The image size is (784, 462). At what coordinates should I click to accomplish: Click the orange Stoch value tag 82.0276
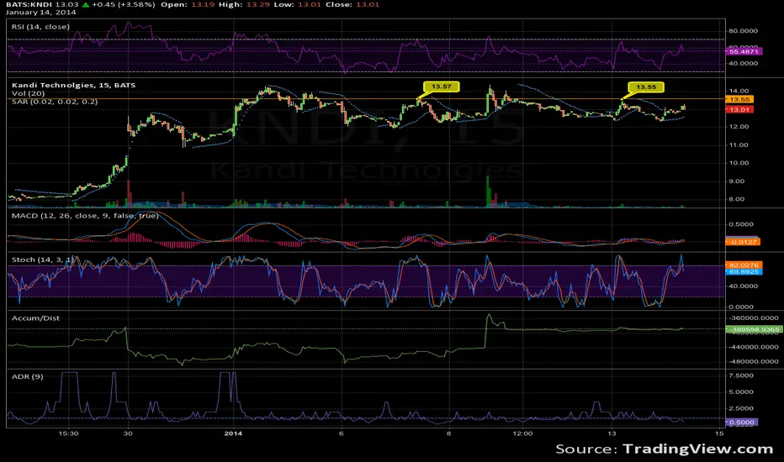coord(744,265)
